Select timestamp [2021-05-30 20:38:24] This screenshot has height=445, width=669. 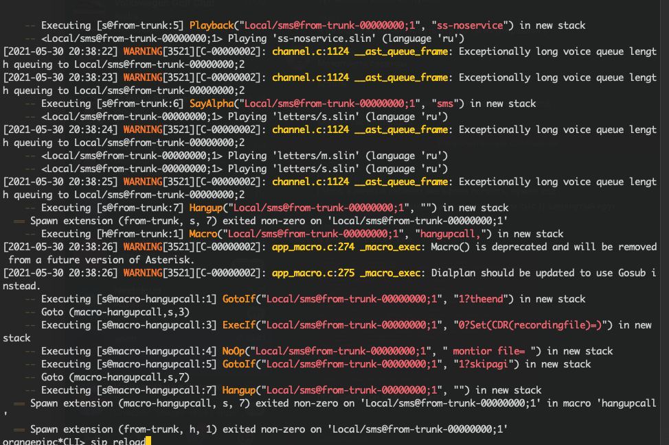coord(60,130)
